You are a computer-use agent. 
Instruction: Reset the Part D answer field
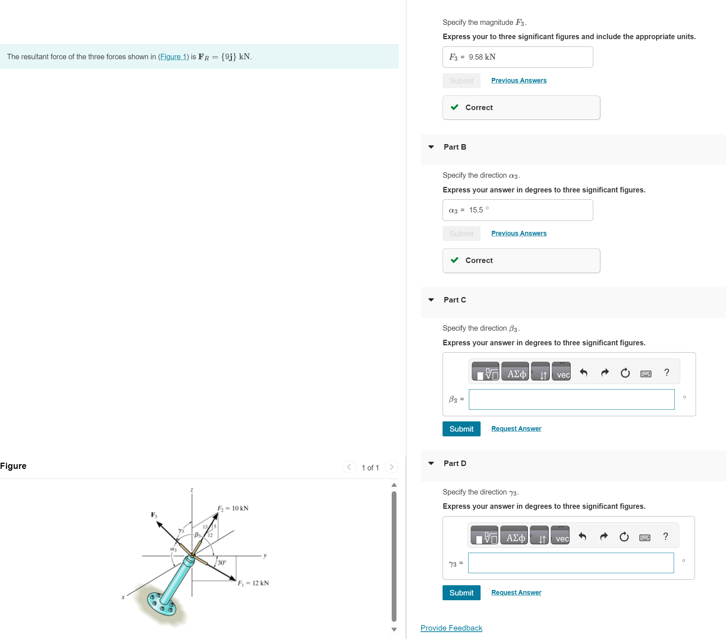point(624,536)
